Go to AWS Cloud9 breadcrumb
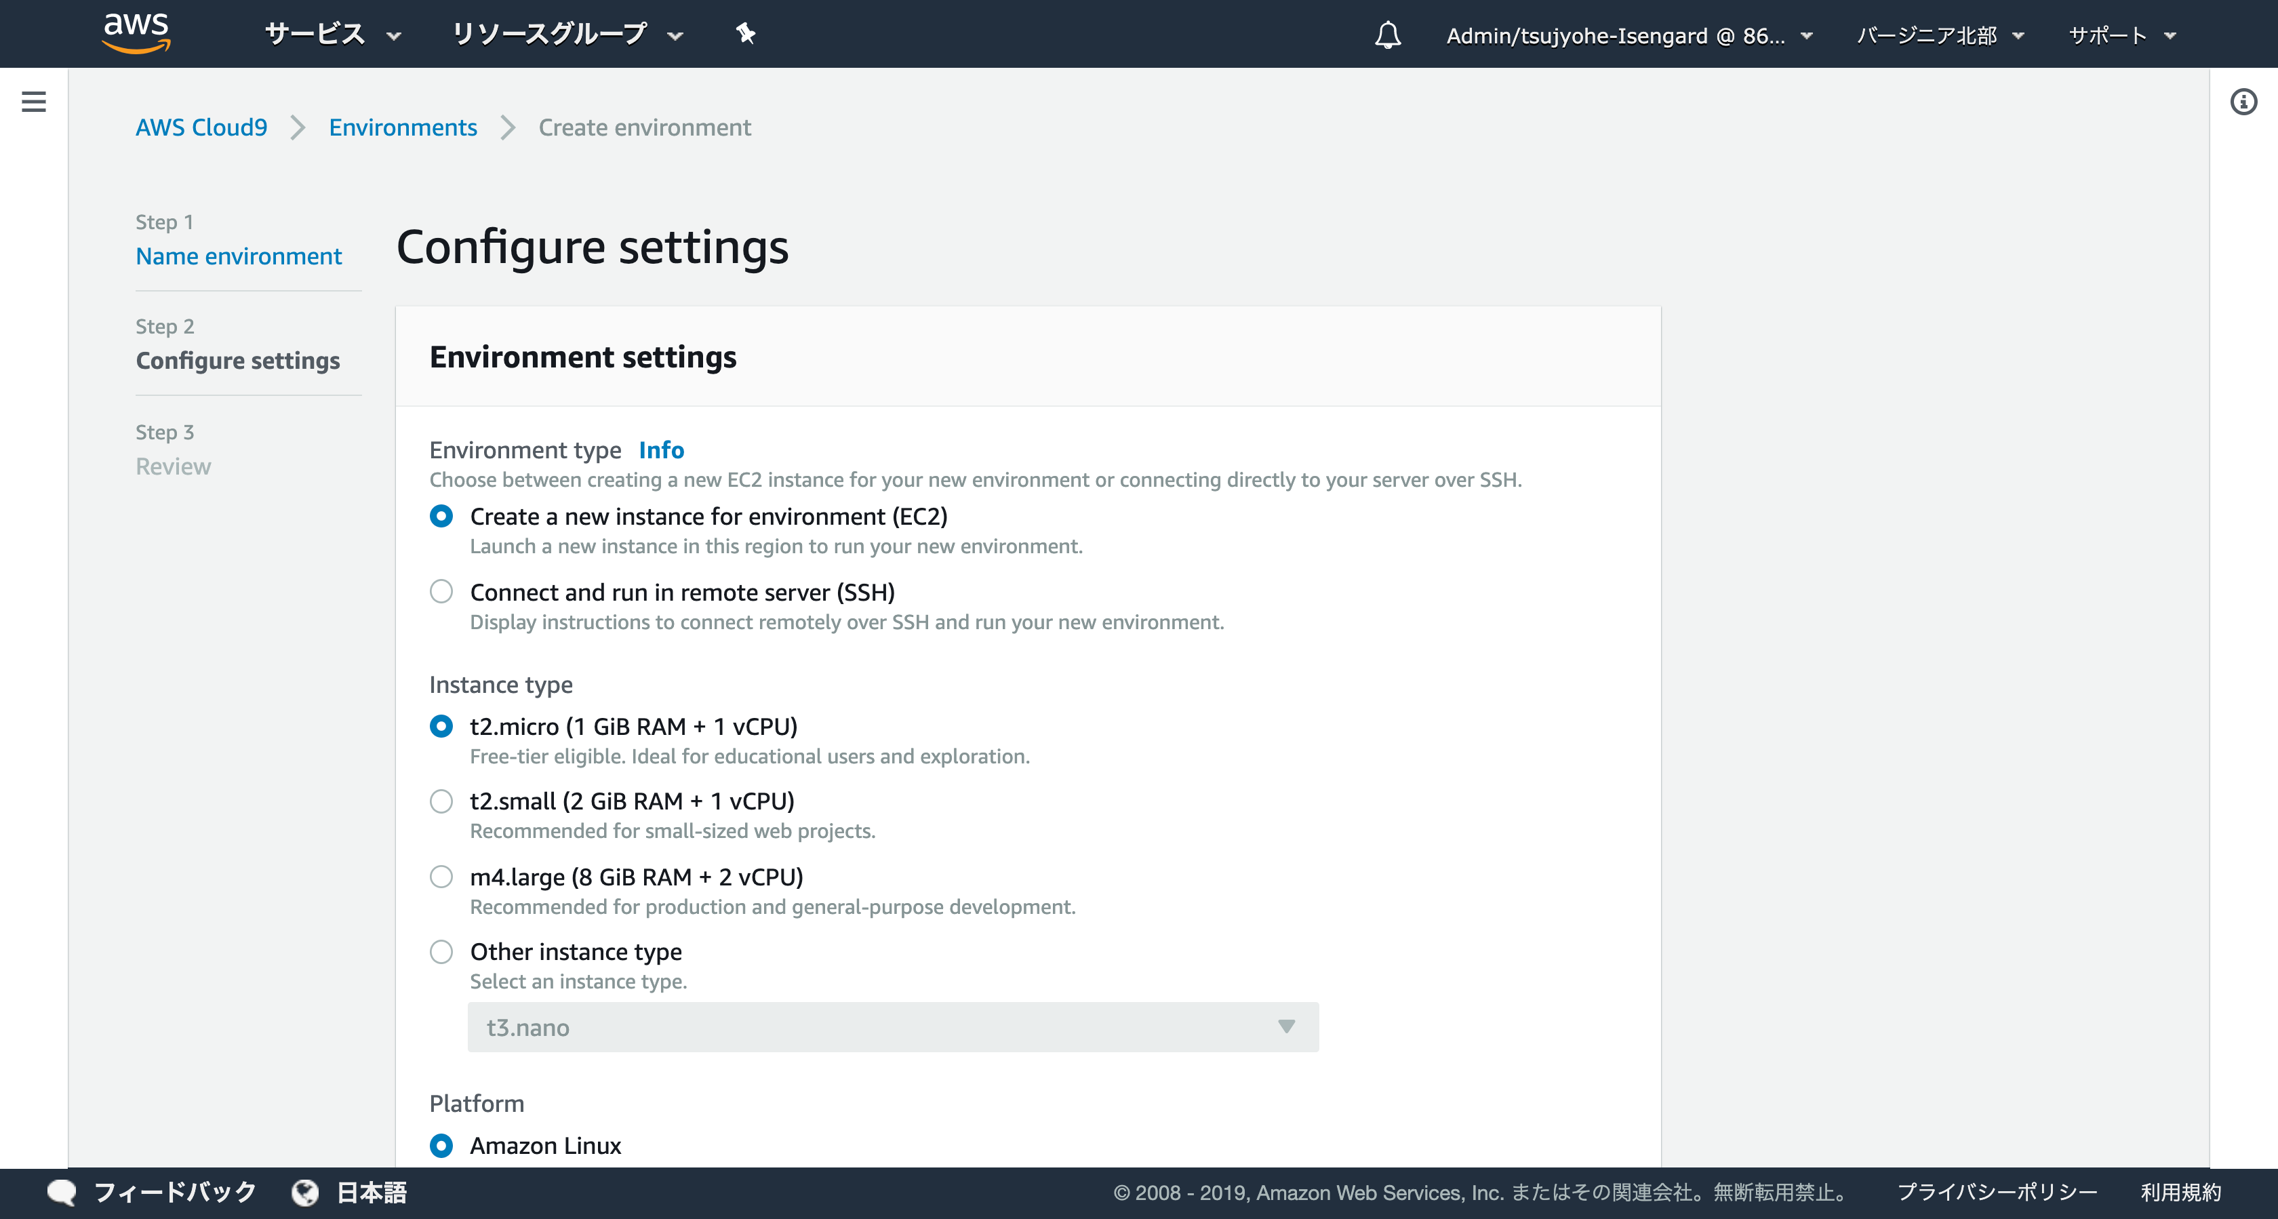Image resolution: width=2278 pixels, height=1219 pixels. click(x=201, y=127)
